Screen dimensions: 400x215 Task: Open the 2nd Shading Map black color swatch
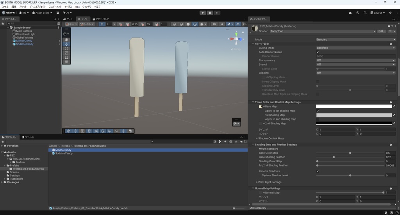click(x=354, y=124)
